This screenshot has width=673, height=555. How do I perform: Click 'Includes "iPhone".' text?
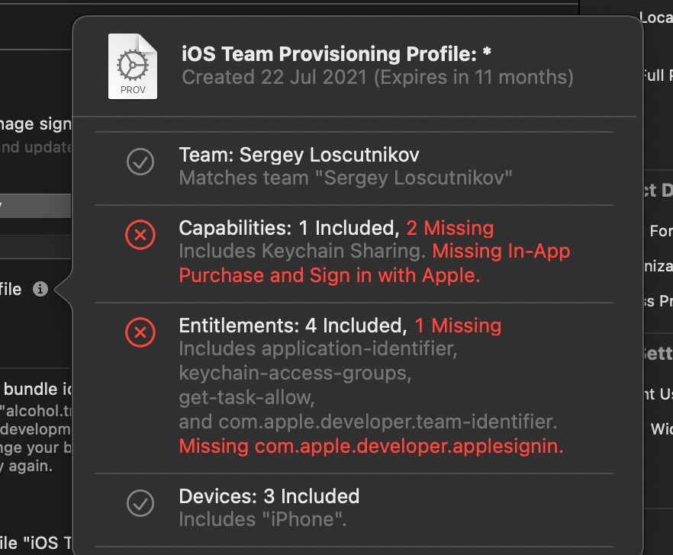point(262,519)
